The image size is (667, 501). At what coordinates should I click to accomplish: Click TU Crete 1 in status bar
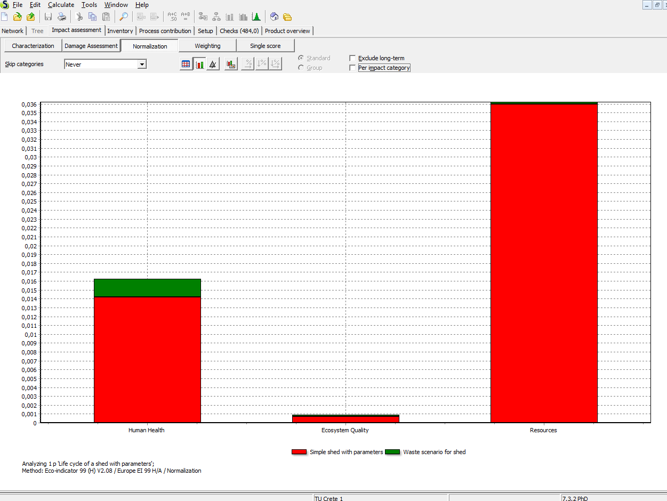[x=329, y=499]
